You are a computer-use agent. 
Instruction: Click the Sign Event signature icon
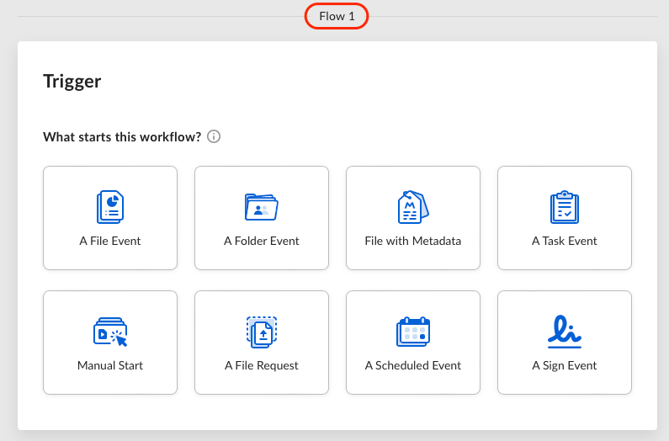click(x=565, y=332)
